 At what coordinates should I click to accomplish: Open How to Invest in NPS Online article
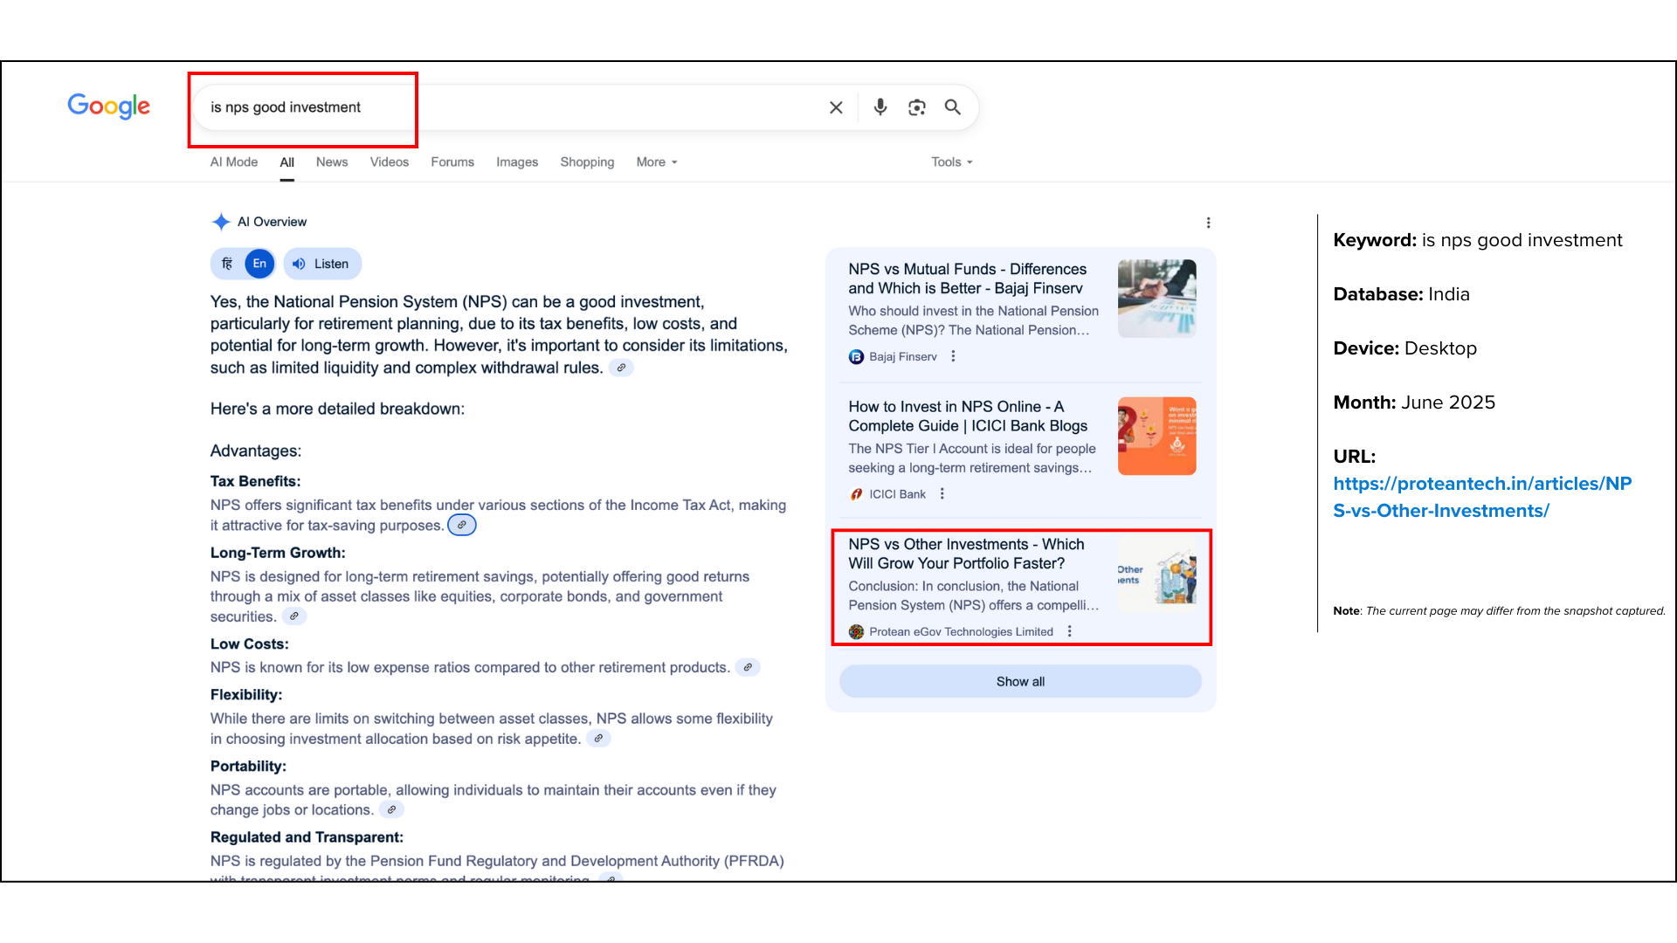[x=968, y=416]
